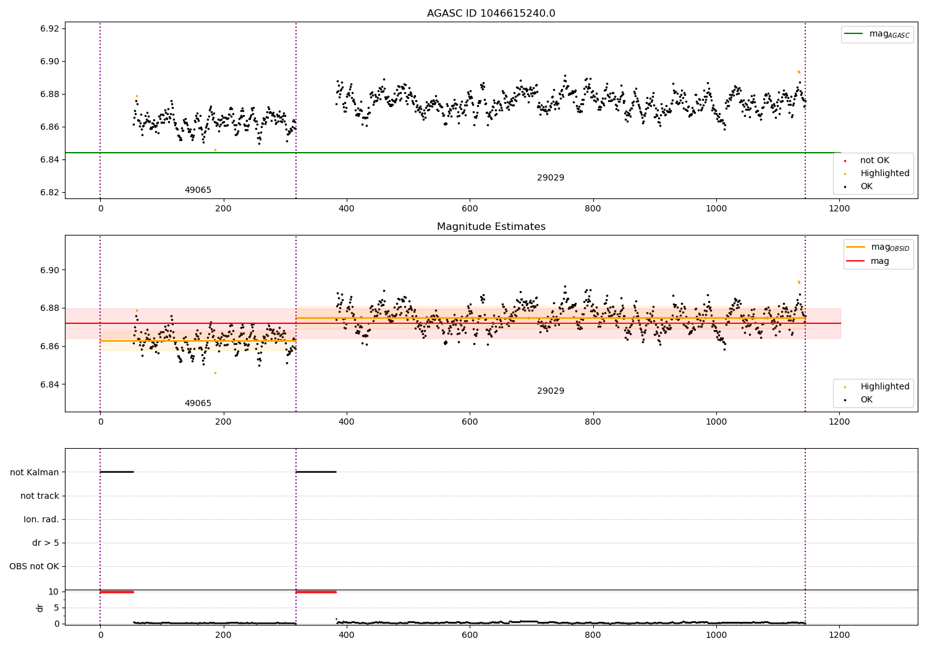
Task: Click the orange line sample beside mag OBSID
Action: click(855, 247)
